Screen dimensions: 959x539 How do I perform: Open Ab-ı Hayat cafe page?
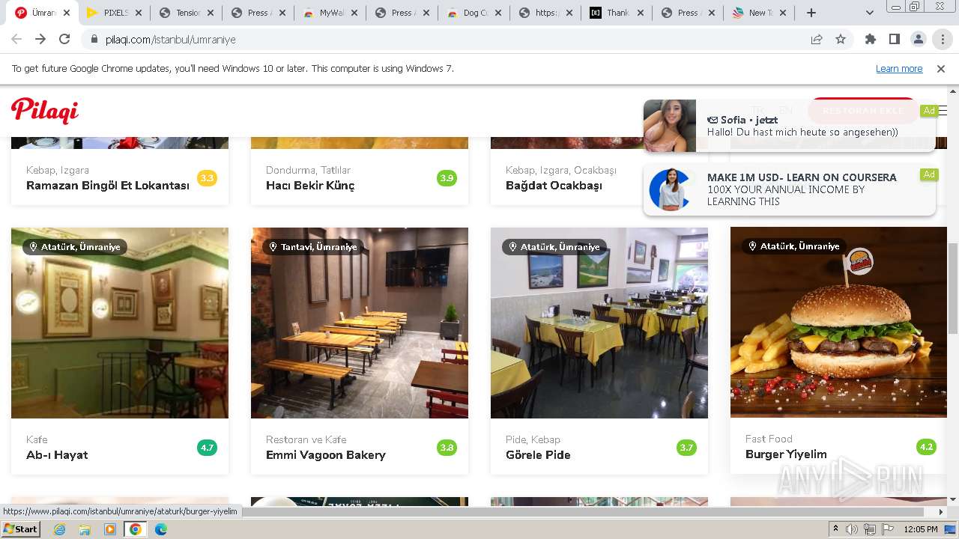57,455
